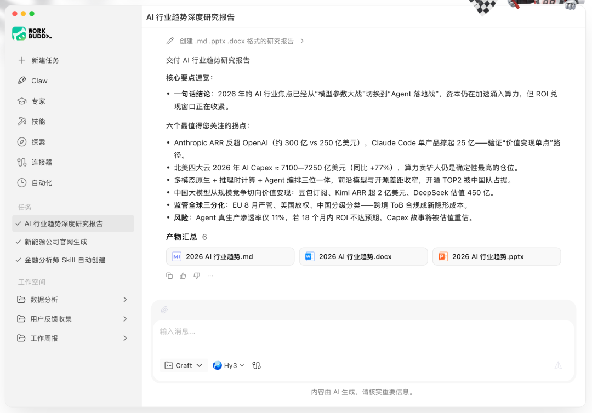
Task: Click checkmark icon of 金融分析师 Skill 自动创建
Action: coord(18,260)
